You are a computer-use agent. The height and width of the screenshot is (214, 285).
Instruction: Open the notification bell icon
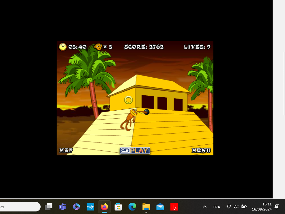coord(277,207)
